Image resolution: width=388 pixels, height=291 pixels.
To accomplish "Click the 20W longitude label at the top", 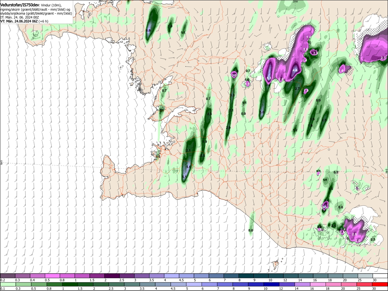I will coord(295,2).
